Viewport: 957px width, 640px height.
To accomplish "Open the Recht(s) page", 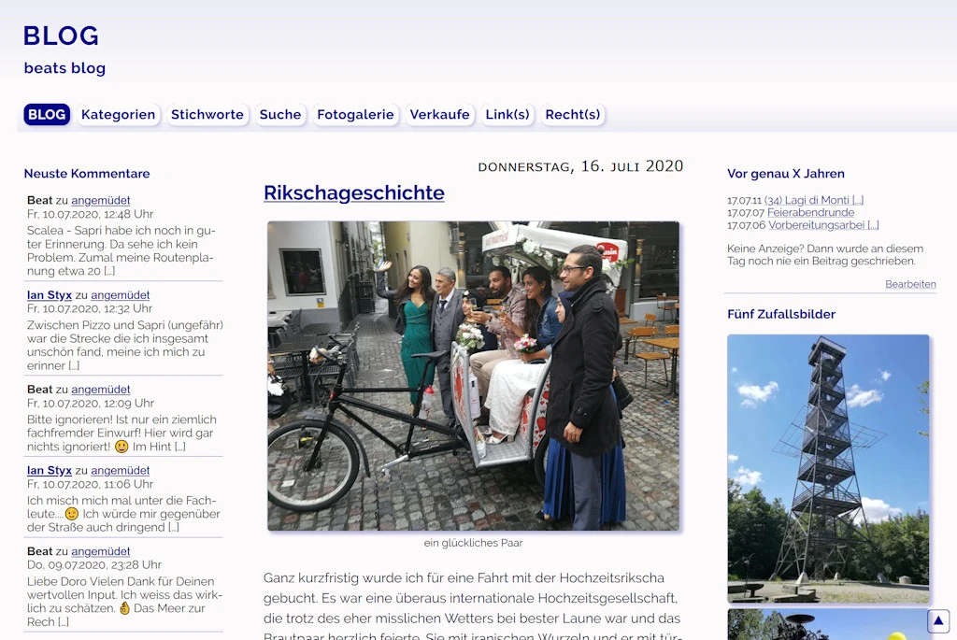I will (572, 115).
